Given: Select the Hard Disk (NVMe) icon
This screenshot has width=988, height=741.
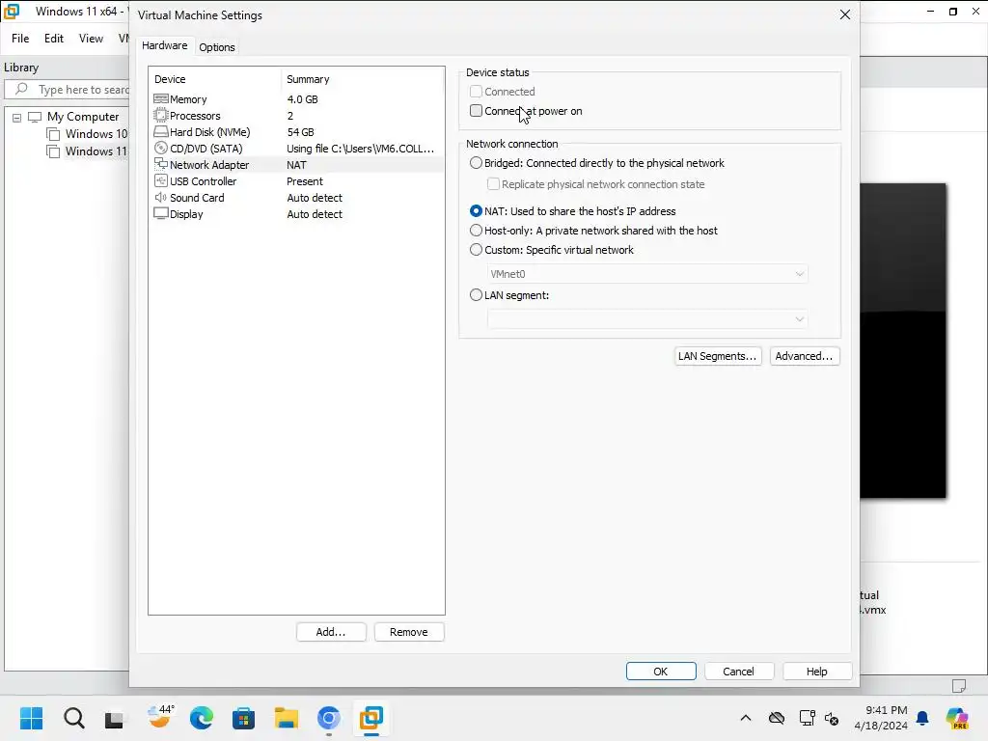Looking at the screenshot, I should [161, 131].
